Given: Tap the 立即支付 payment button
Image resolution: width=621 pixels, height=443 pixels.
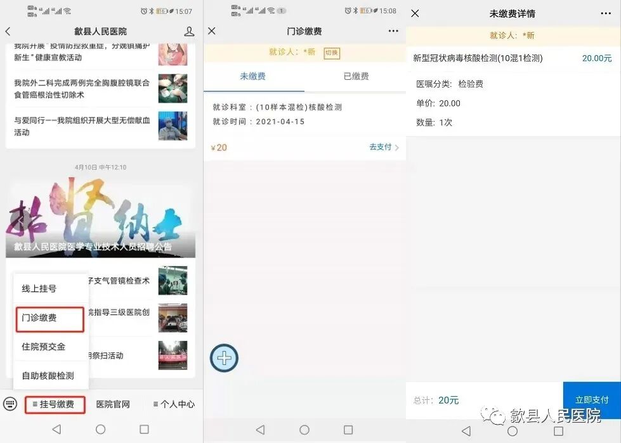Looking at the screenshot, I should coord(592,399).
